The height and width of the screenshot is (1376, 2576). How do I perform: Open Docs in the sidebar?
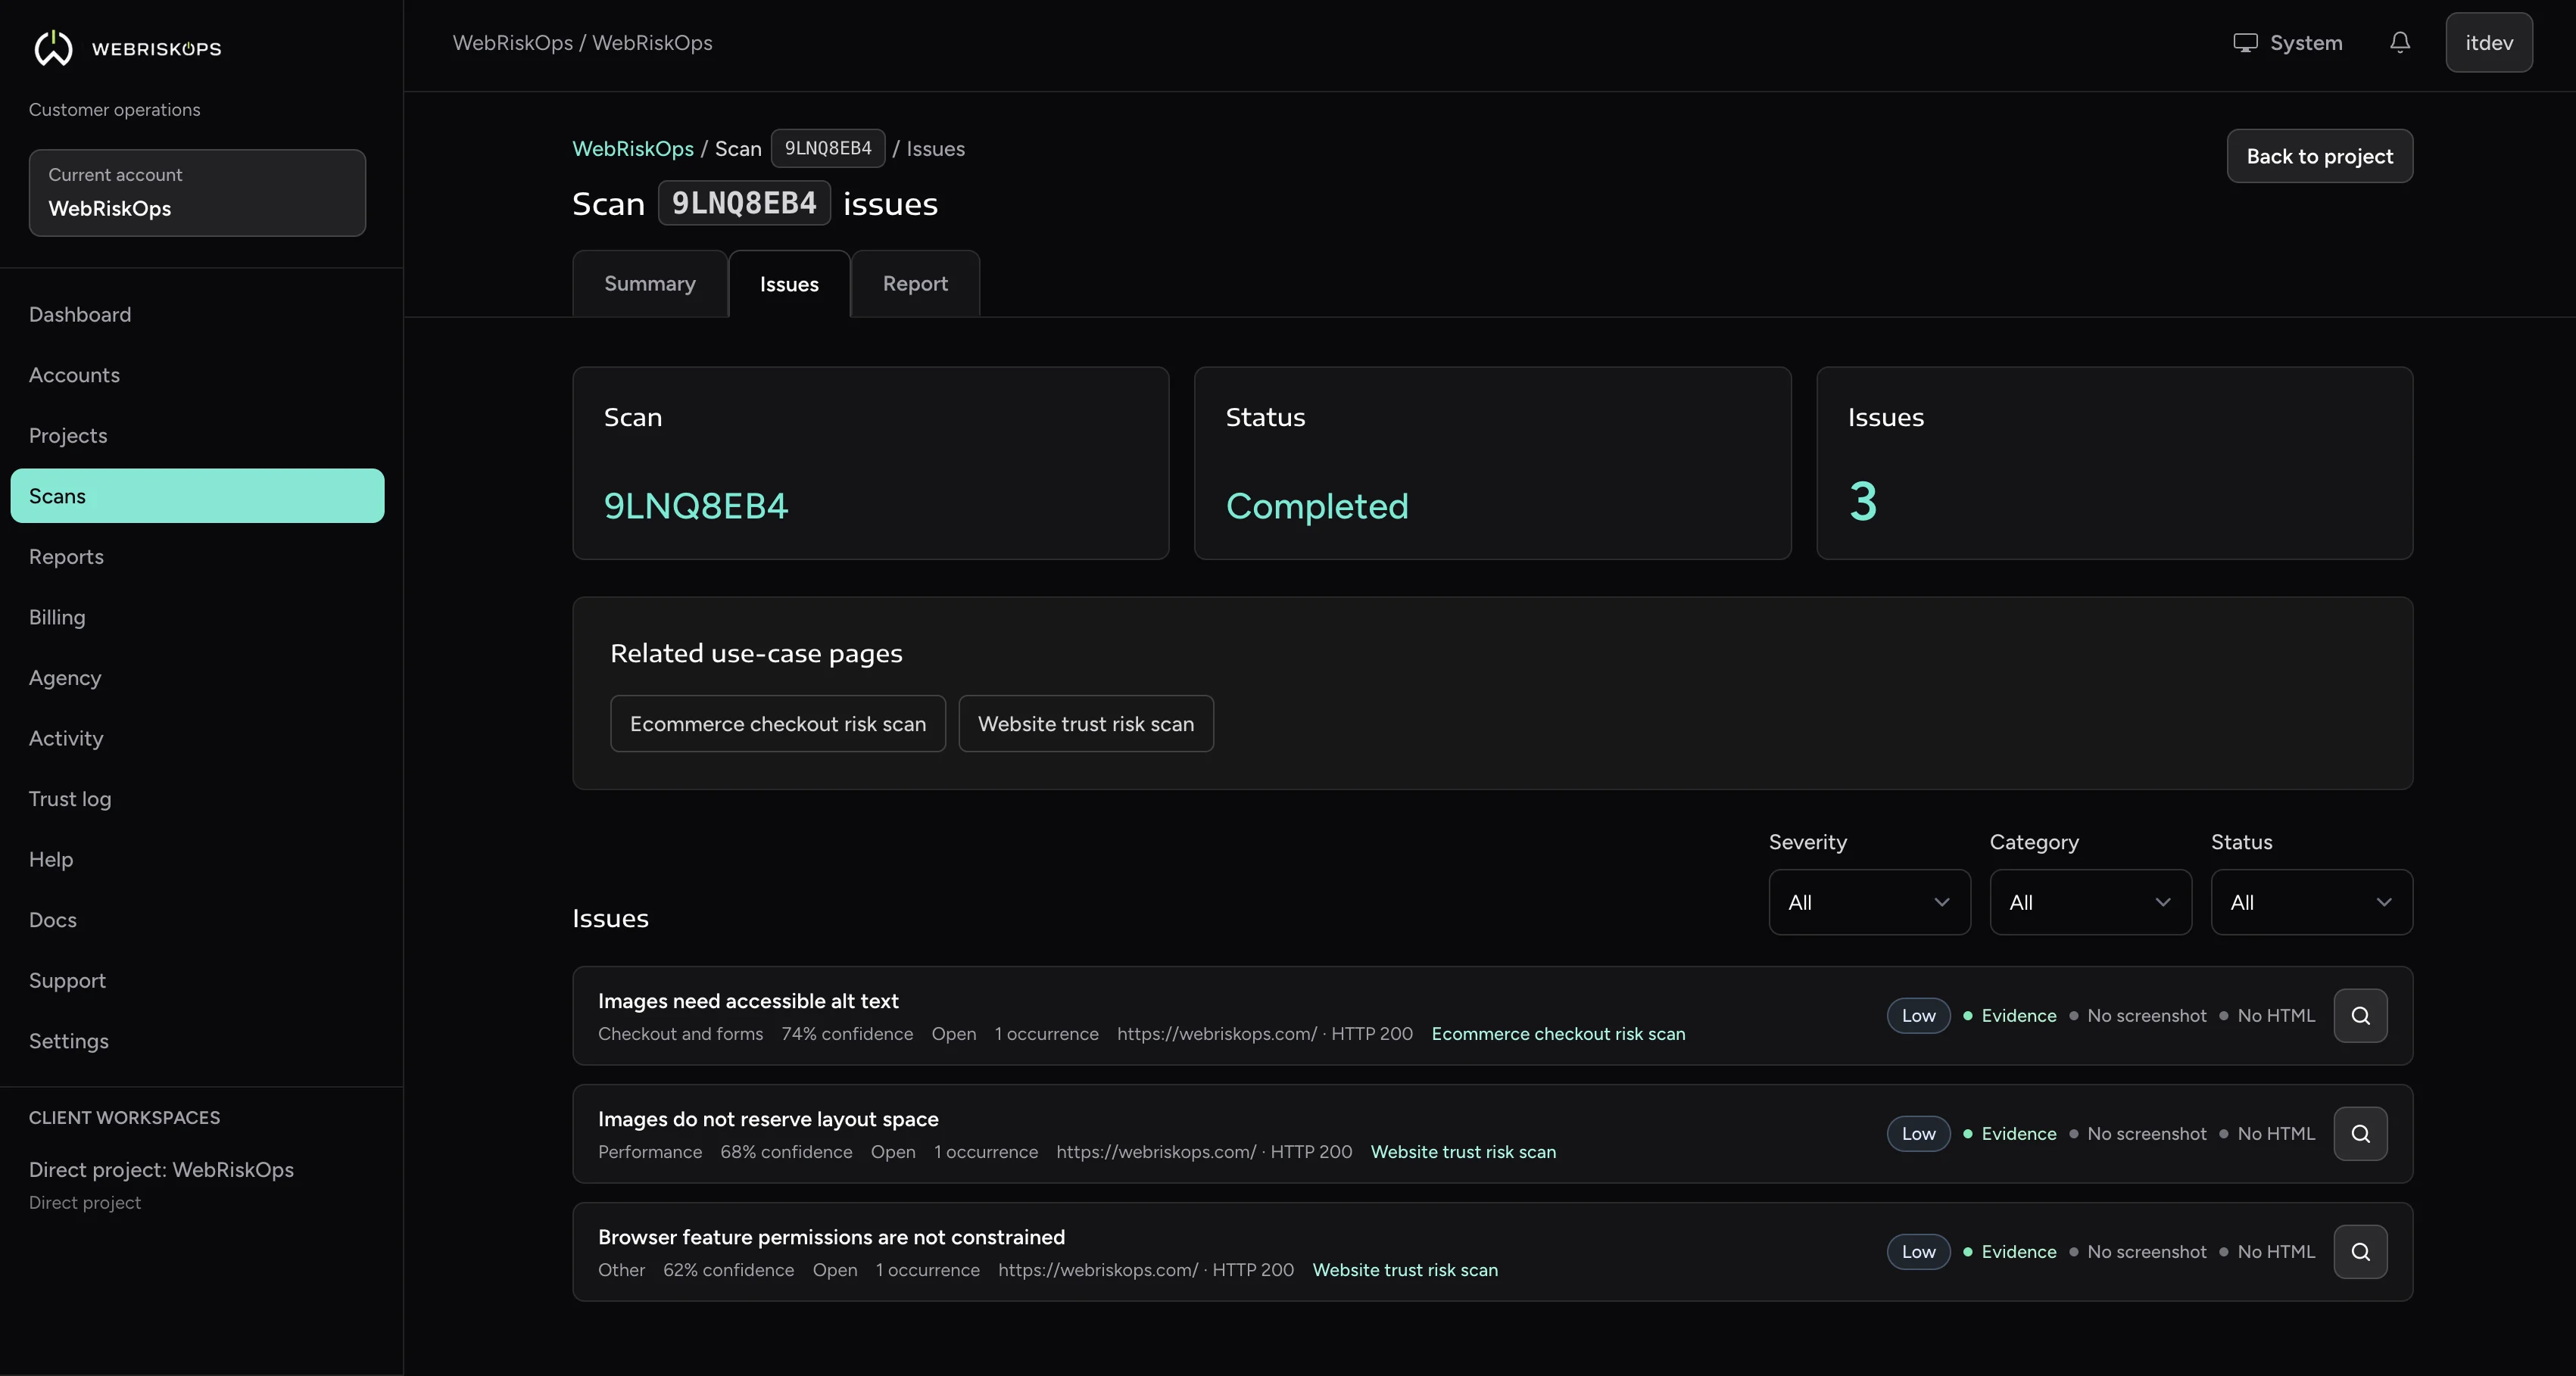[197, 920]
